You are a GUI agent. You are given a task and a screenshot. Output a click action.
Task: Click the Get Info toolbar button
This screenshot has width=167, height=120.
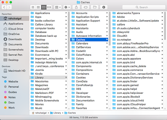click(104, 7)
